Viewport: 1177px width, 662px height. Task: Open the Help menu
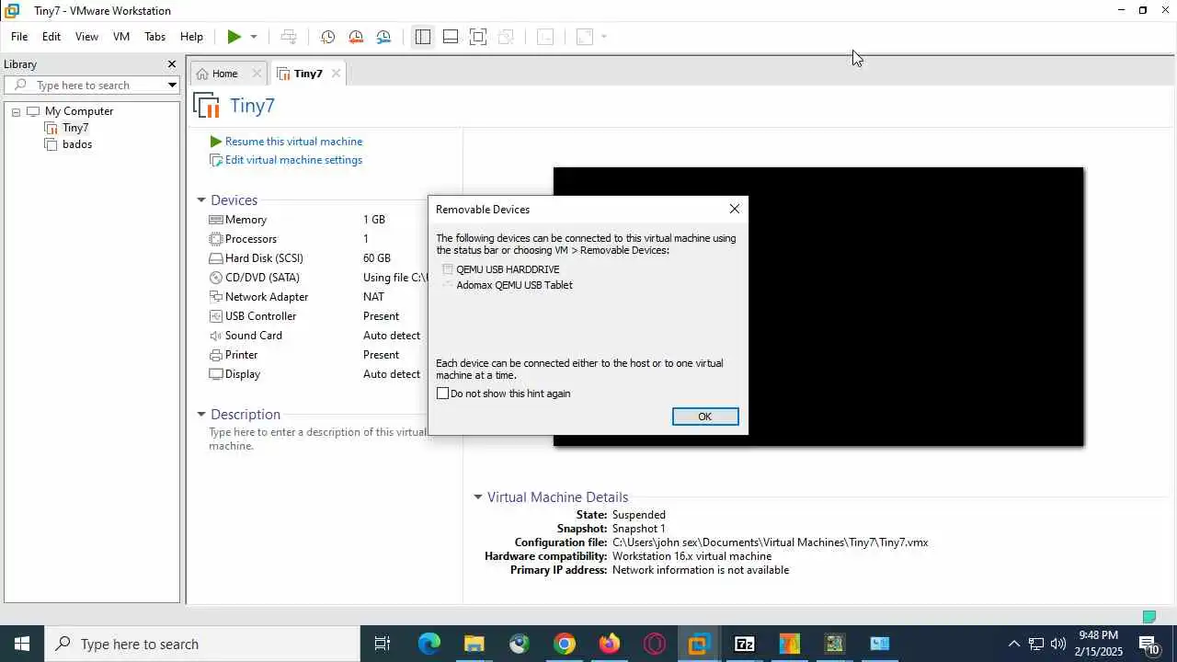(191, 37)
